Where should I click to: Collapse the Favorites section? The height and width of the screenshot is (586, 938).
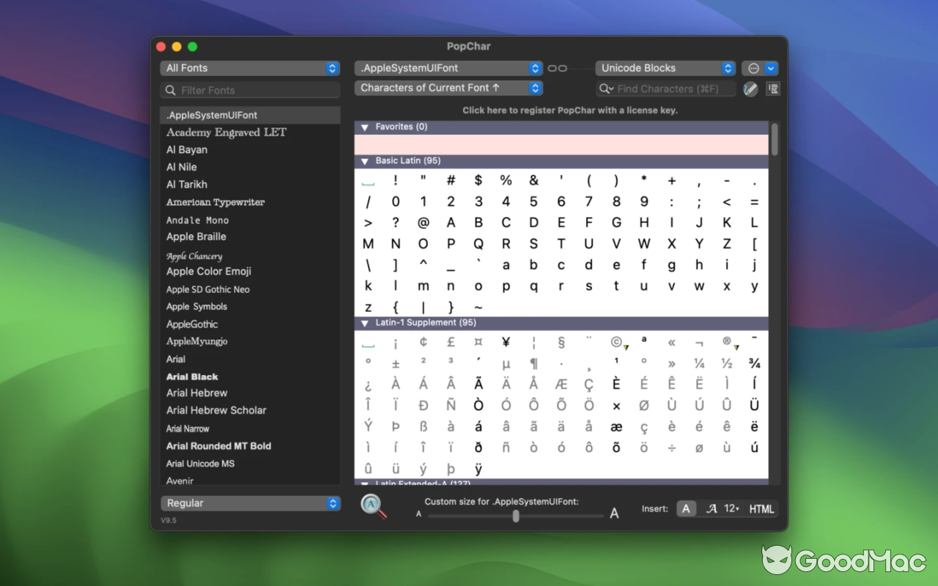tap(364, 127)
